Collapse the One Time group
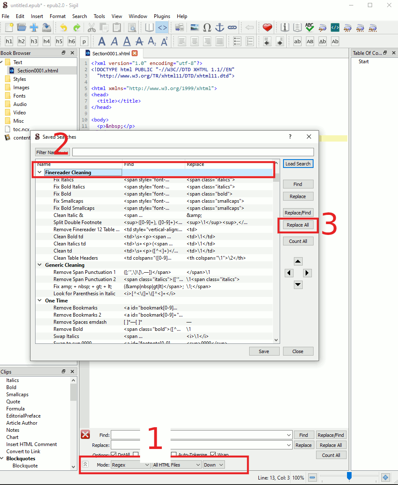Viewport: 398px width, 485px height. pyautogui.click(x=40, y=300)
